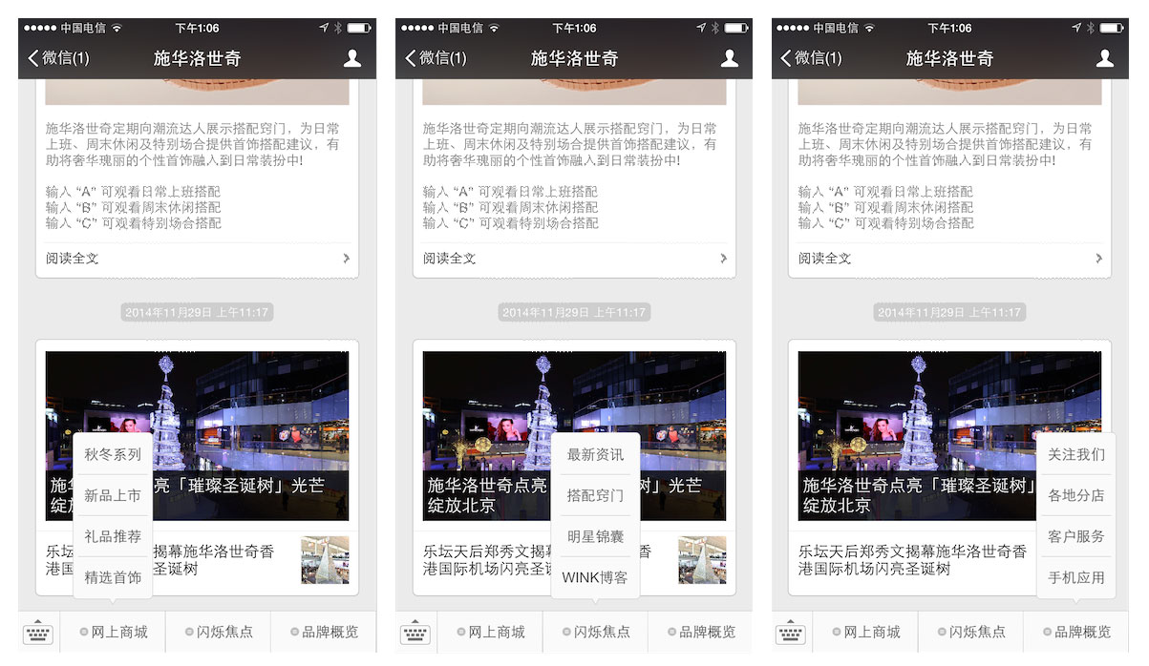The height and width of the screenshot is (666, 1149).
Task: Open 阅读全文 on the right phone
Action: click(x=950, y=259)
